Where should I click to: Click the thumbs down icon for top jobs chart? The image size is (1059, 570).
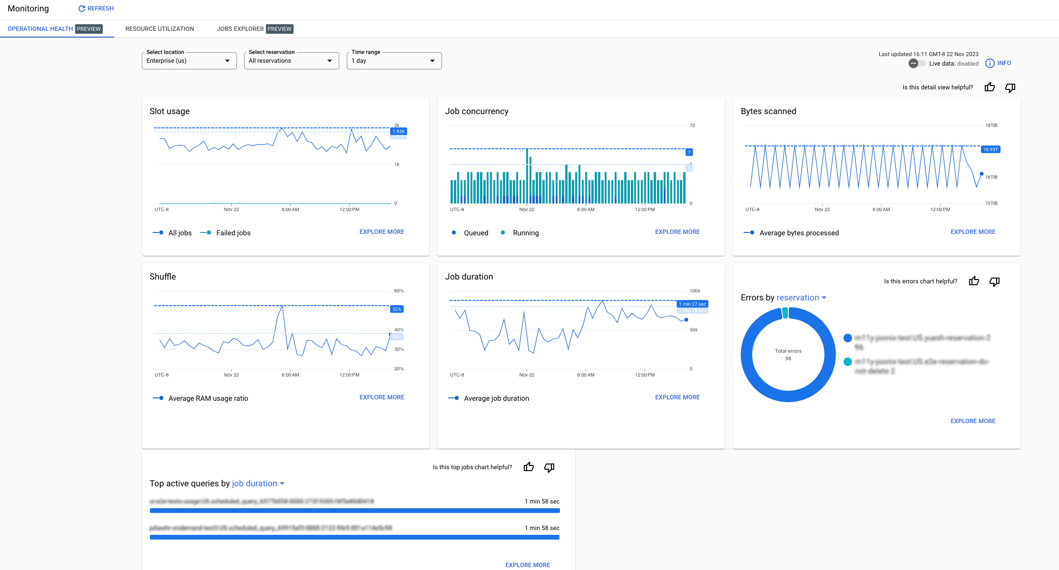(549, 466)
